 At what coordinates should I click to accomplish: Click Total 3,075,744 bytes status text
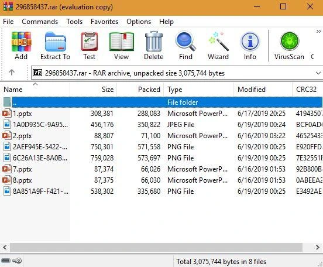click(221, 262)
